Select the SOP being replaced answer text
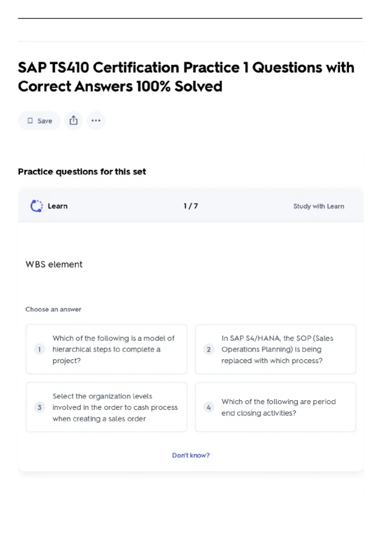 (277, 349)
